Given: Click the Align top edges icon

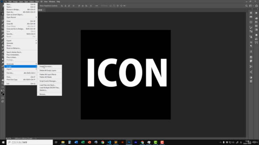Looking at the screenshot, I should [79, 6].
